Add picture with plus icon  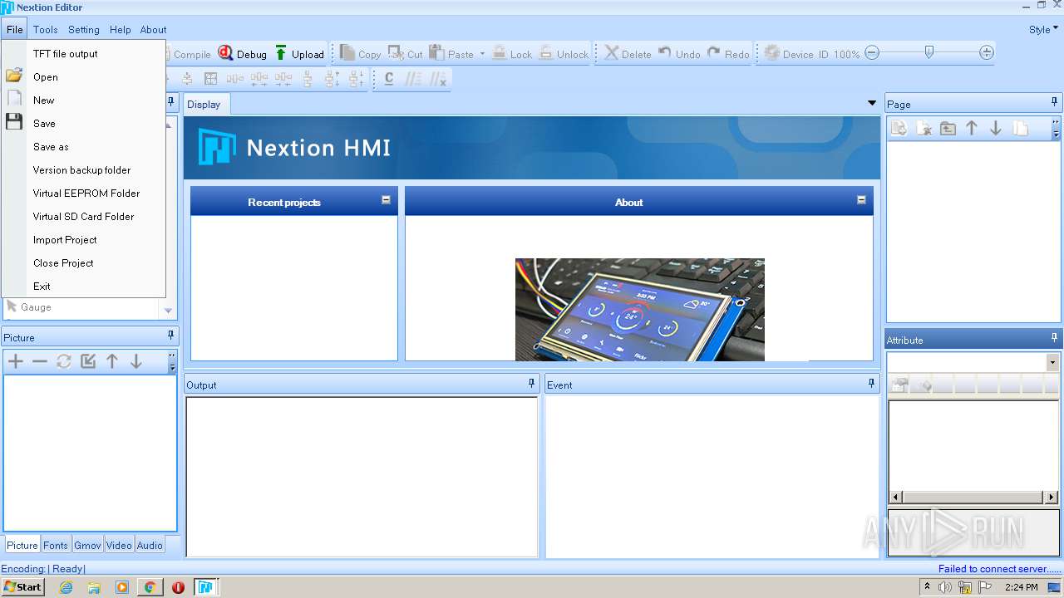[16, 361]
